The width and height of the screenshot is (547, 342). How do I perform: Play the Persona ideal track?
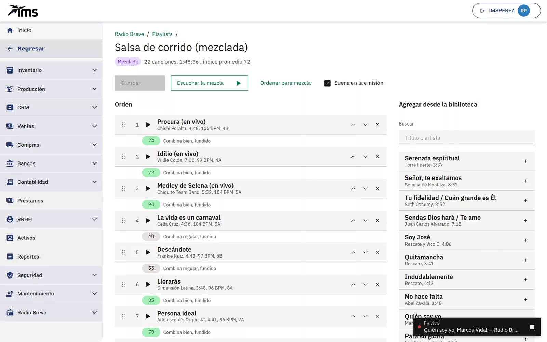click(x=148, y=316)
